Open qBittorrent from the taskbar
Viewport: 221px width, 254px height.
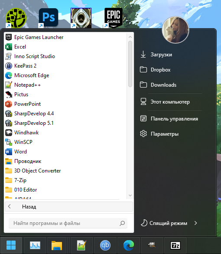pyautogui.click(x=105, y=245)
